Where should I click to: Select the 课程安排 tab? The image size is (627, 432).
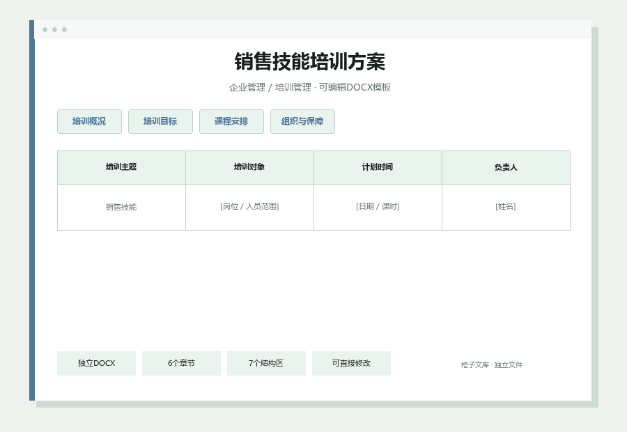pyautogui.click(x=231, y=122)
